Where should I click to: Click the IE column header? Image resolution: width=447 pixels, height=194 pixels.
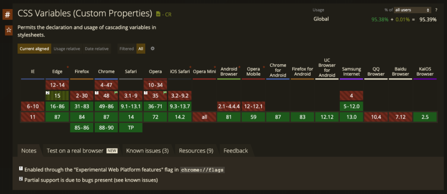click(x=33, y=72)
